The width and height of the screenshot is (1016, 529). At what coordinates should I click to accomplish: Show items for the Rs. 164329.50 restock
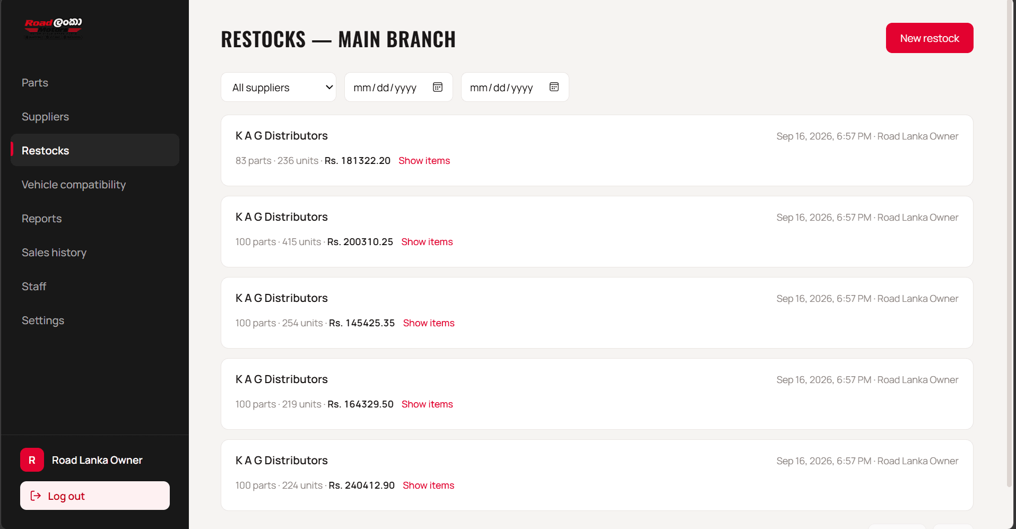tap(427, 404)
